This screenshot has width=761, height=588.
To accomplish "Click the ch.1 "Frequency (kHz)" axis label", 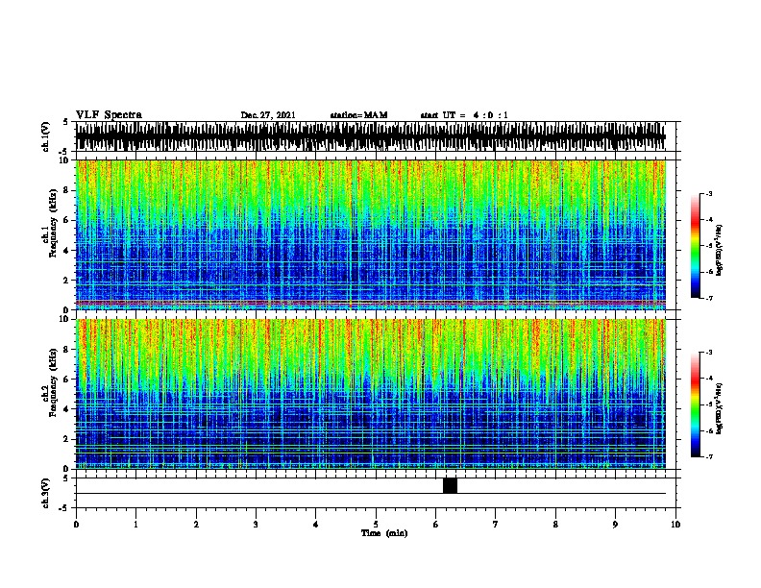I will coord(54,224).
